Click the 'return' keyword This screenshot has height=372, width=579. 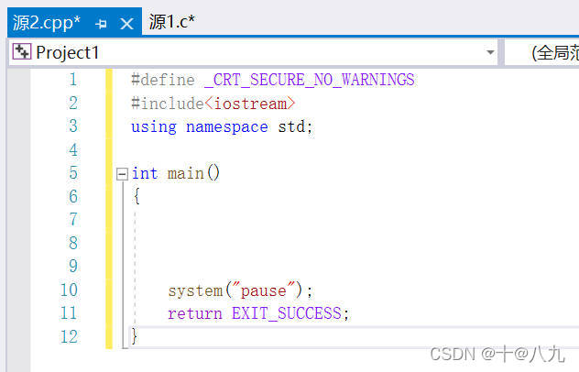tap(195, 314)
